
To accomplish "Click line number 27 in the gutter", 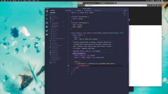I will pyautogui.click(x=68, y=66).
